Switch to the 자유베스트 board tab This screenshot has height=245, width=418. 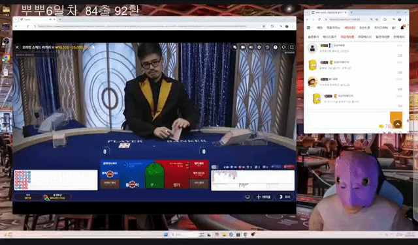click(364, 36)
